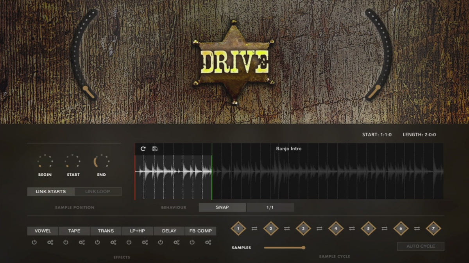Select the LP+HP effect tab

[137, 231]
